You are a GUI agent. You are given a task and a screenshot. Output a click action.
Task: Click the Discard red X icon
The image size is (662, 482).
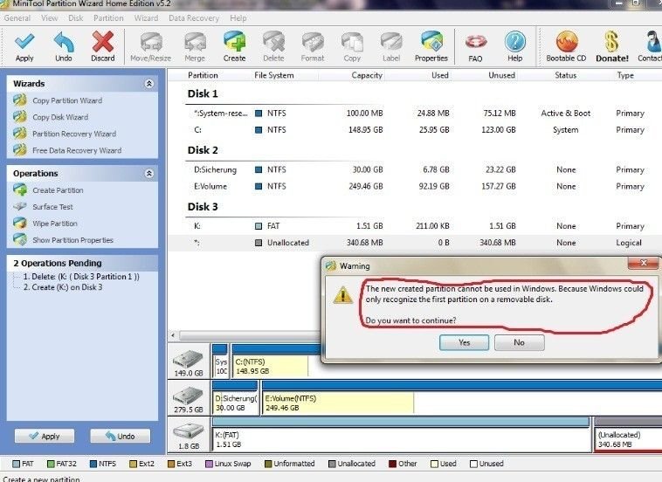(x=102, y=42)
